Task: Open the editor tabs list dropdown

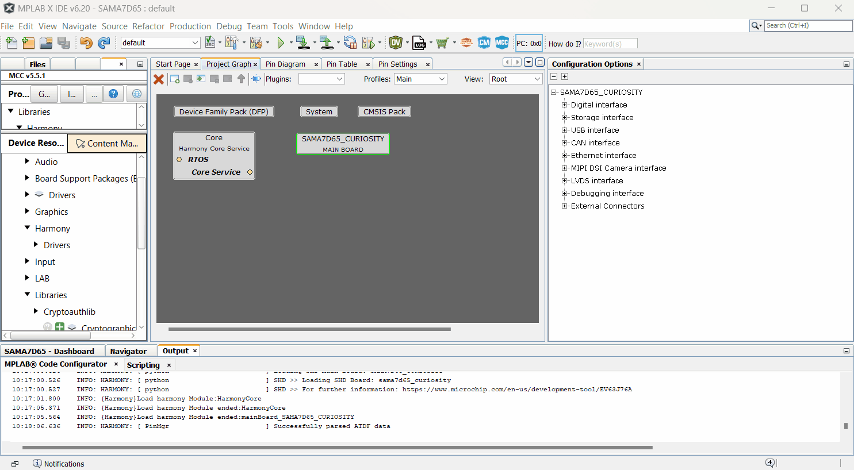Action: point(529,62)
